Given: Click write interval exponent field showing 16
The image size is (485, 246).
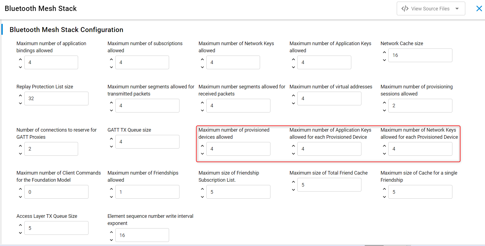Looking at the screenshot, I should (x=142, y=235).
